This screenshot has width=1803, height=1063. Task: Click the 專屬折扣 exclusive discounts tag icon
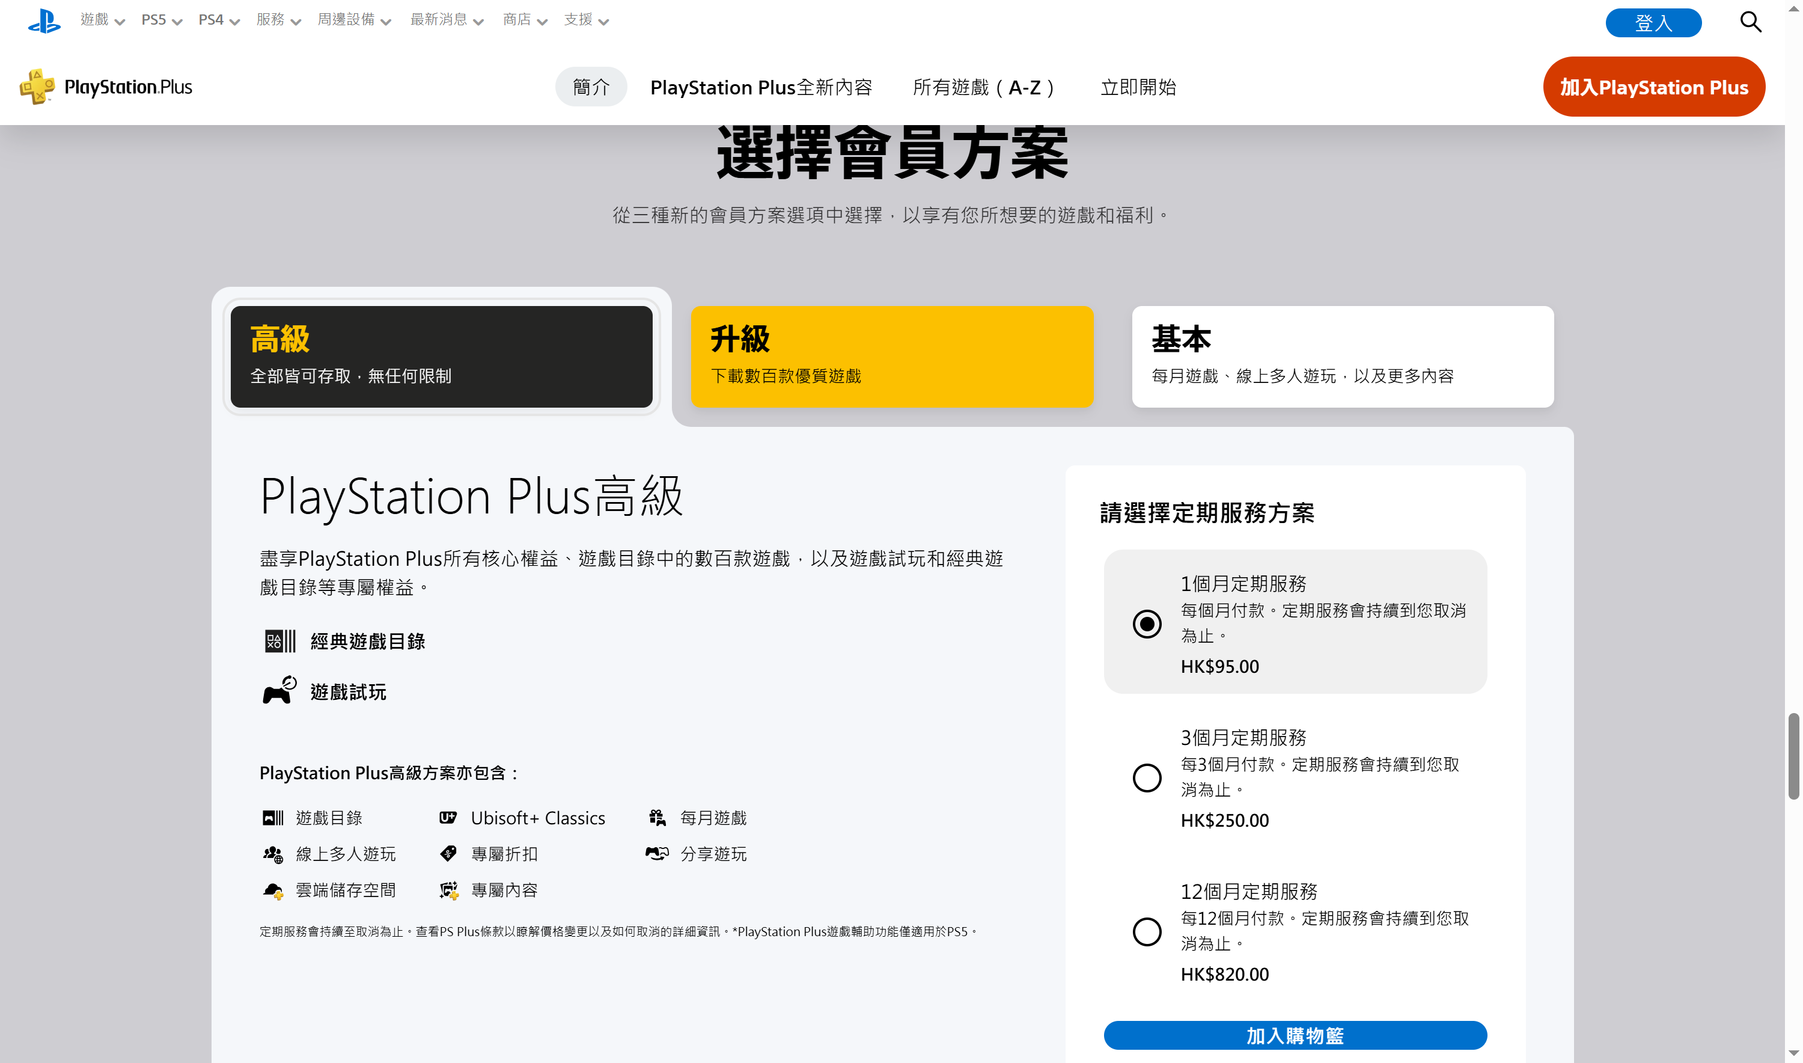[448, 853]
